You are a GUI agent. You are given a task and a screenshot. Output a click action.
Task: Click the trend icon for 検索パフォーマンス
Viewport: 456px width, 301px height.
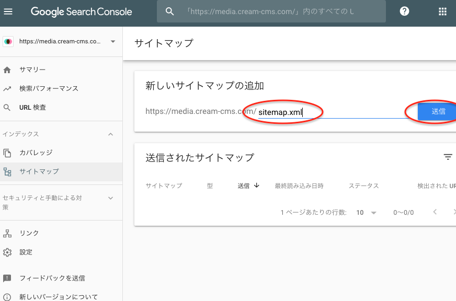click(7, 89)
